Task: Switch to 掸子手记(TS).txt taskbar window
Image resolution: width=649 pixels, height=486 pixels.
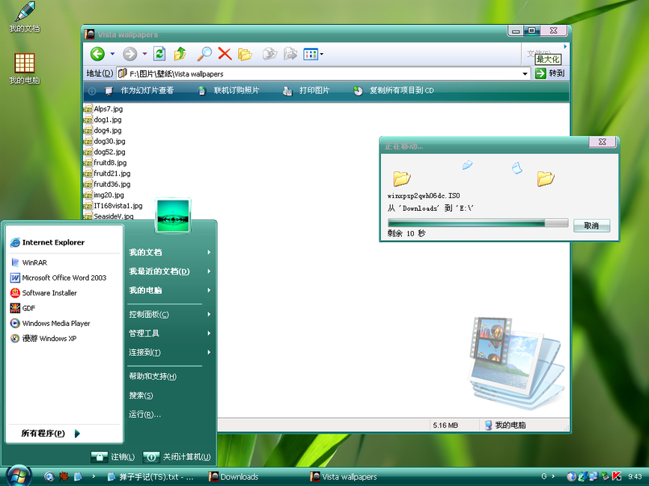Action: coord(150,476)
